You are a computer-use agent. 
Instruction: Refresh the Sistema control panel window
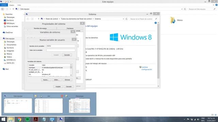[x=126, y=19]
